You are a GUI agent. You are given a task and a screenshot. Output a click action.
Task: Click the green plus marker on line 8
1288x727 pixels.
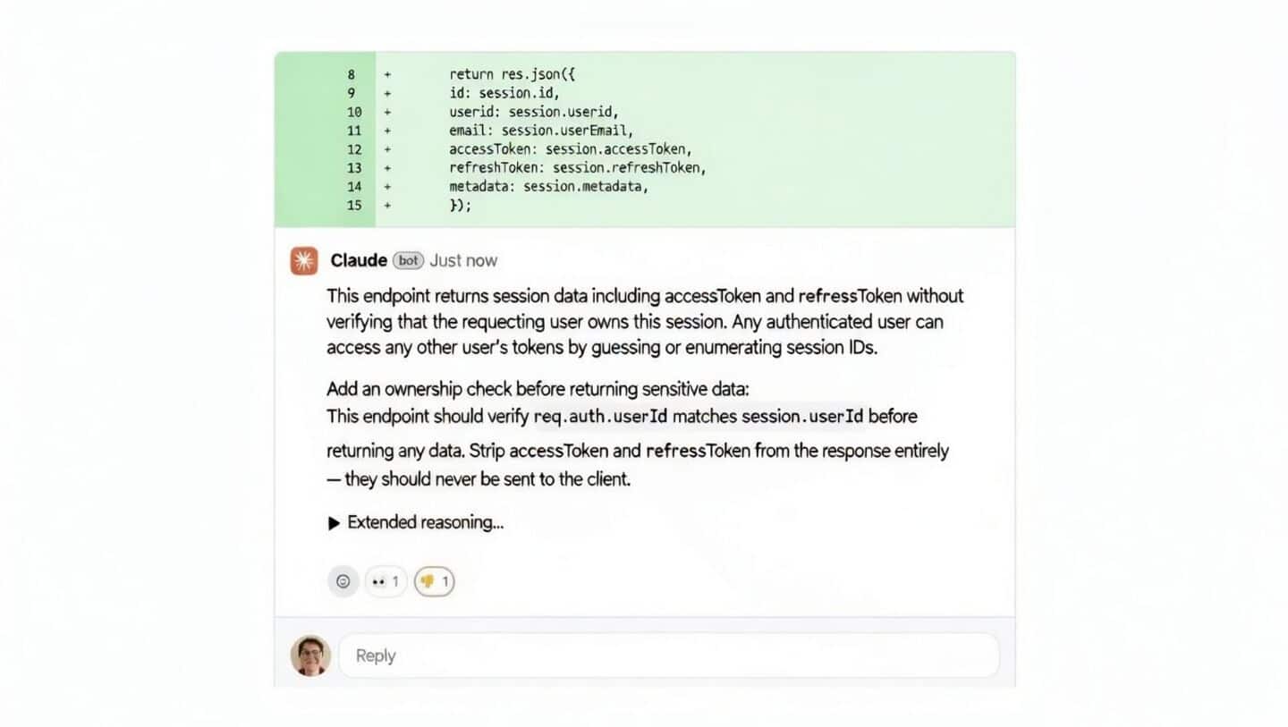[x=385, y=74]
